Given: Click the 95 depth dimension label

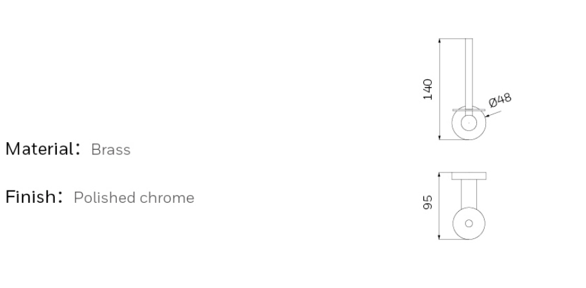Looking at the screenshot, I should (x=427, y=202).
